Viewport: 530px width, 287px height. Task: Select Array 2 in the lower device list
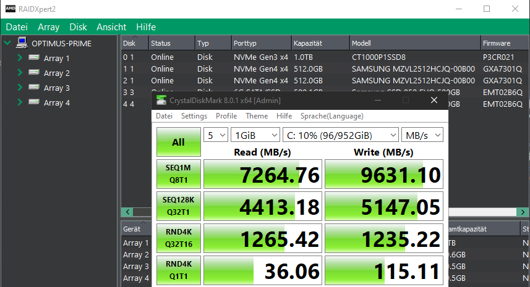click(x=136, y=255)
